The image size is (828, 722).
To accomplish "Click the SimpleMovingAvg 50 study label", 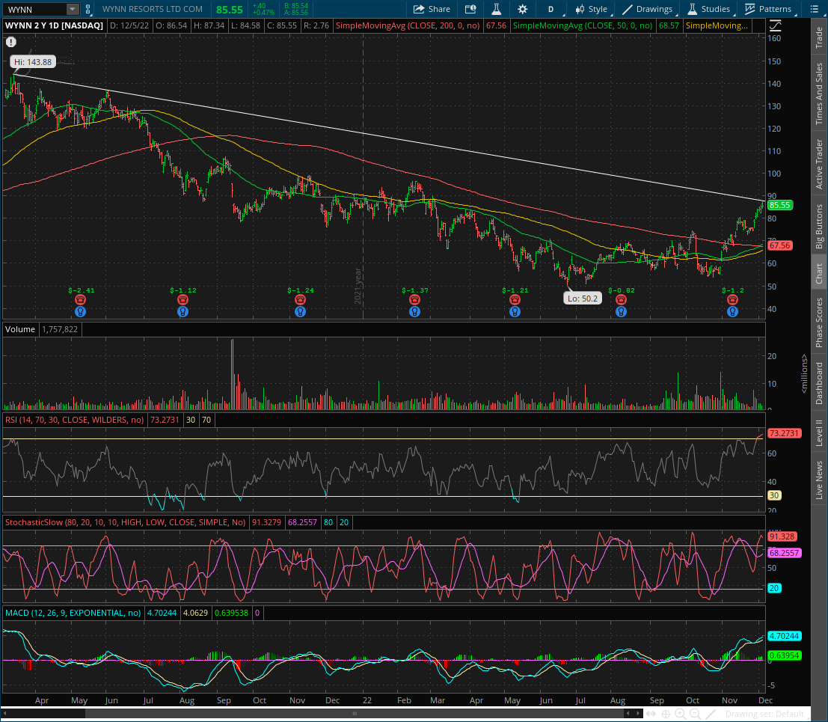I will 583,25.
